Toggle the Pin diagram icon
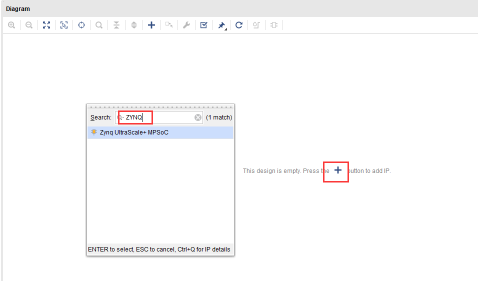 point(221,25)
